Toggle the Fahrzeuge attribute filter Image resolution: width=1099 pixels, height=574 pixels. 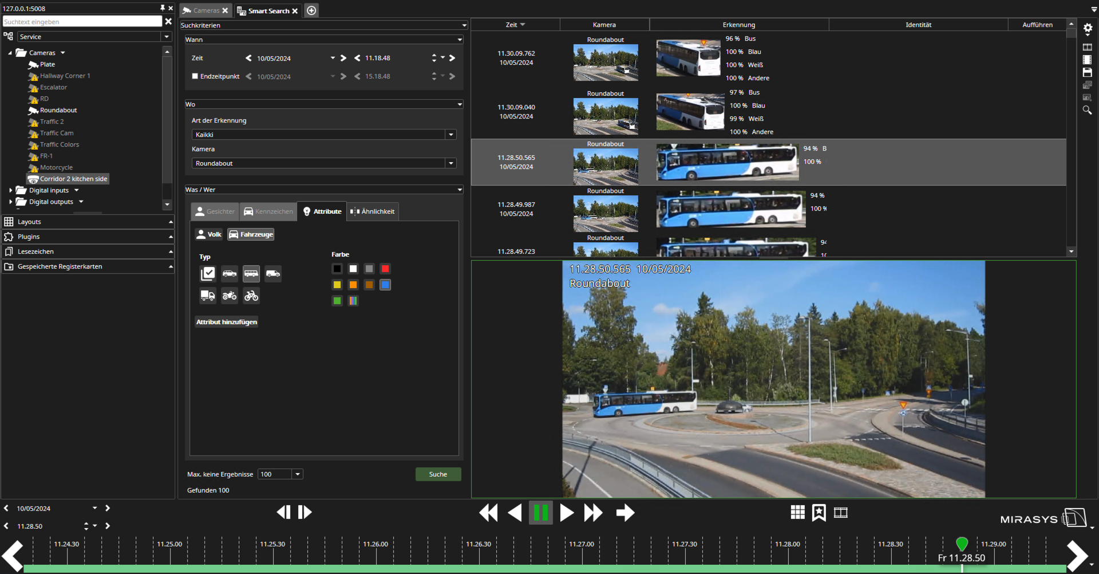point(251,234)
